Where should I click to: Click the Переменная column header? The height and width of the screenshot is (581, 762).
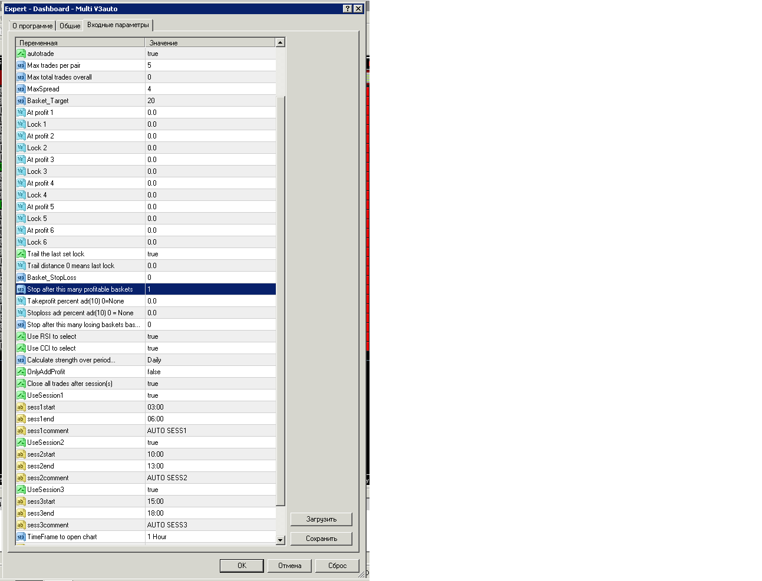(80, 42)
